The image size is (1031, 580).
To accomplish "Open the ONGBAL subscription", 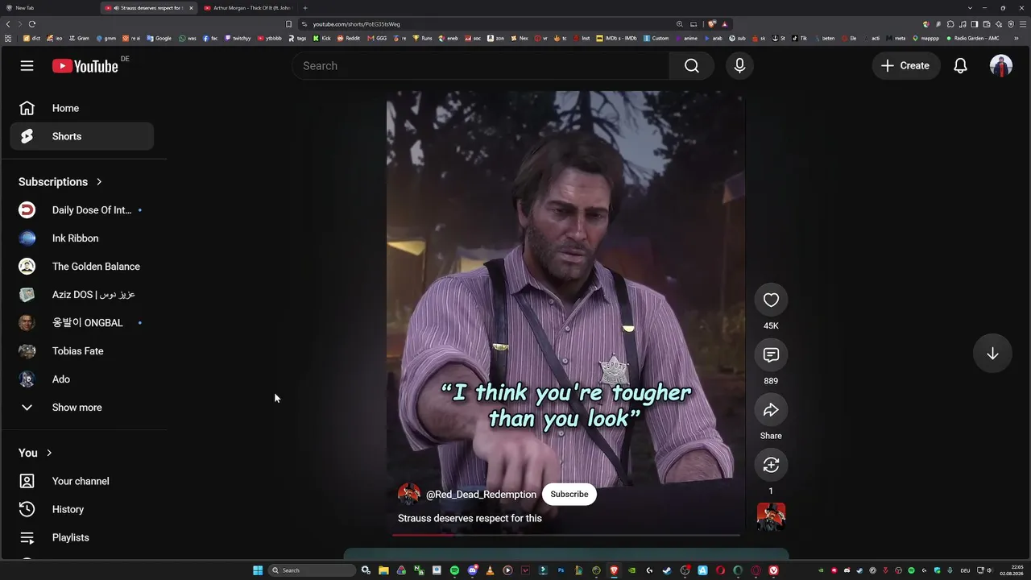I will (x=81, y=323).
